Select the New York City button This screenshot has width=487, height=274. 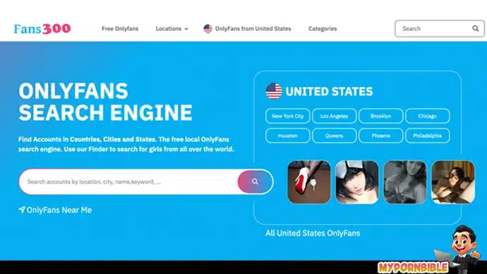[287, 117]
